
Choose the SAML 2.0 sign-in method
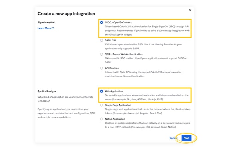click(102, 40)
